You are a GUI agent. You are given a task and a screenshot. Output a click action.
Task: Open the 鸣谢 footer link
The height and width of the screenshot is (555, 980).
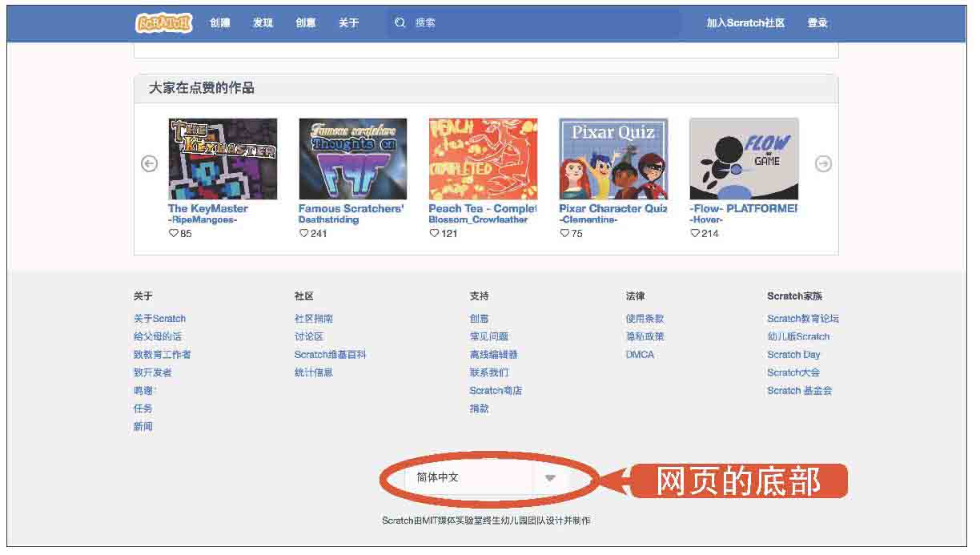point(143,391)
